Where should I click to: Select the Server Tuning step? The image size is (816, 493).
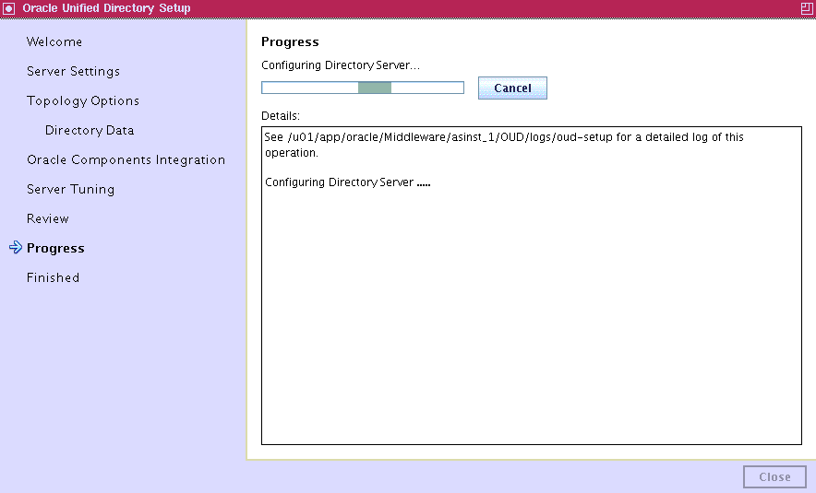coord(70,189)
